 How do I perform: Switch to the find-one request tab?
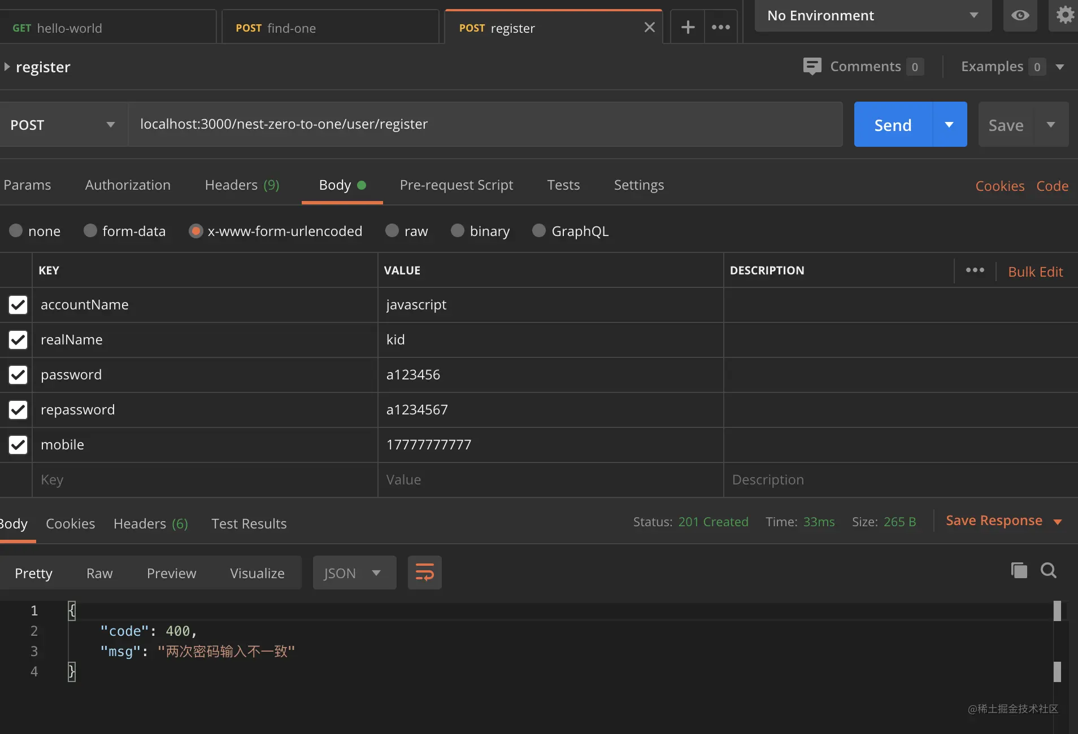click(330, 27)
